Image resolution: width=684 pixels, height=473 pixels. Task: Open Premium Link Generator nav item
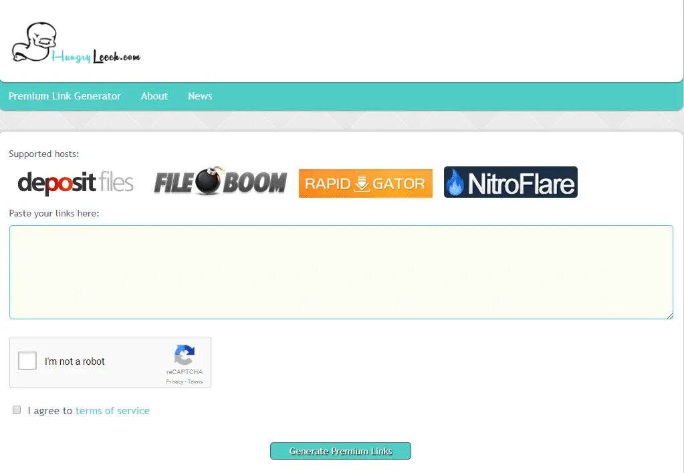65,96
